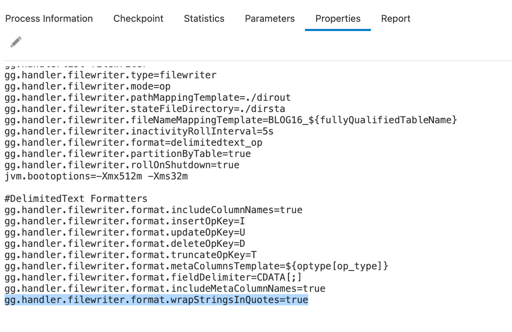
Task: Click the #DelimitedText Formatters comment line
Action: click(76, 199)
